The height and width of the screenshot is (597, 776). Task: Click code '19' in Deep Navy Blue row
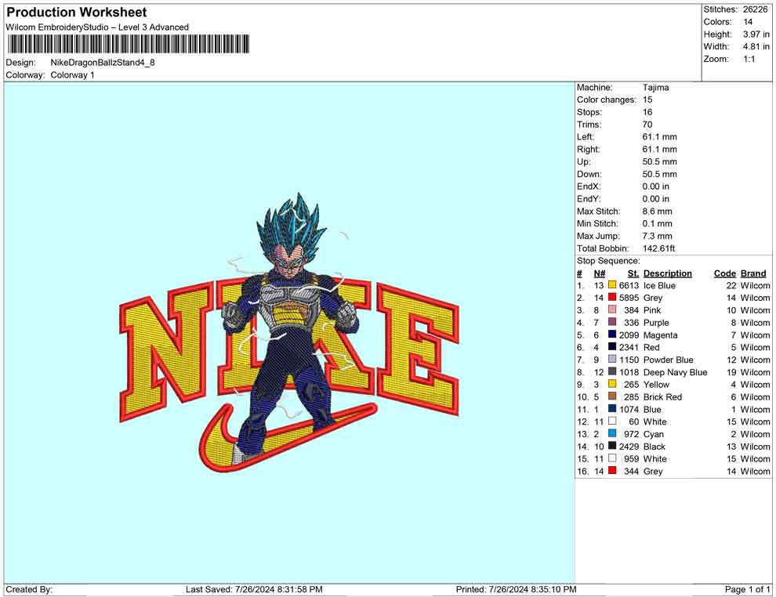point(731,372)
